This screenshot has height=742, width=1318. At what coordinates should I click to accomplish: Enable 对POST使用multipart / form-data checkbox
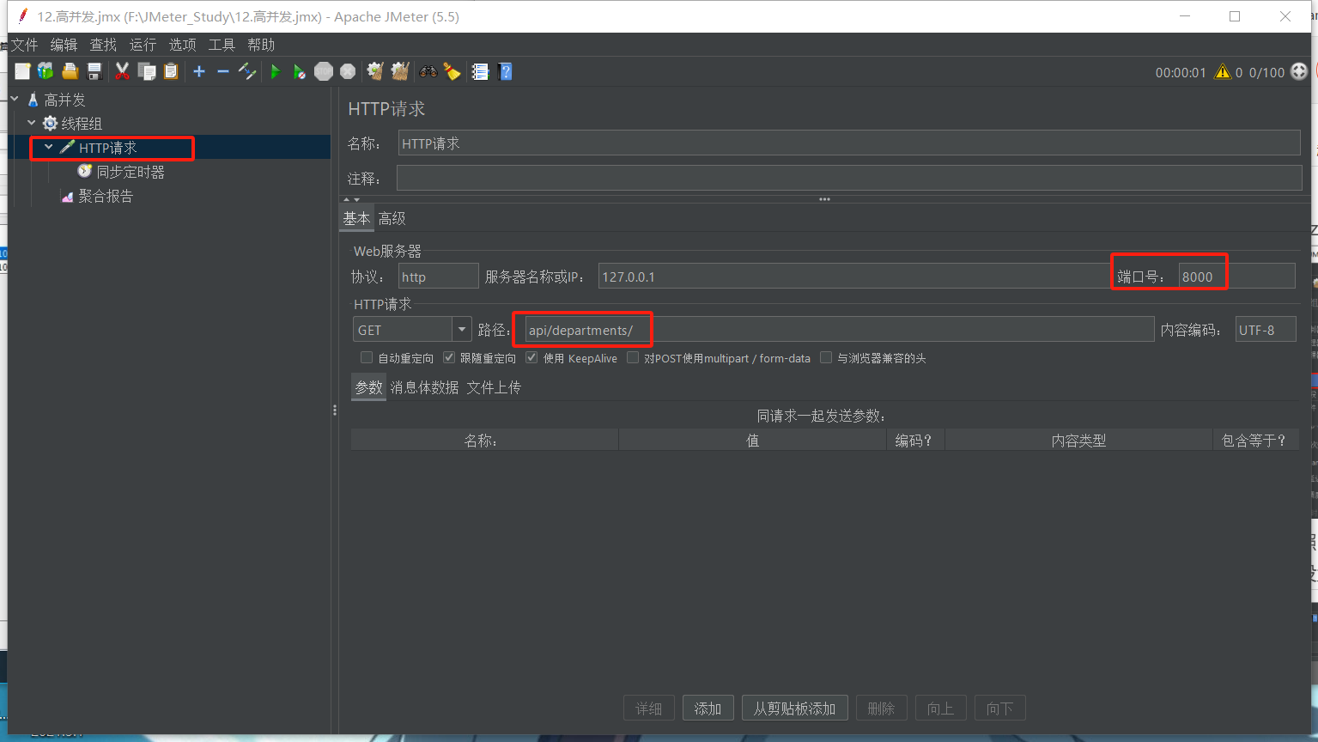point(633,357)
